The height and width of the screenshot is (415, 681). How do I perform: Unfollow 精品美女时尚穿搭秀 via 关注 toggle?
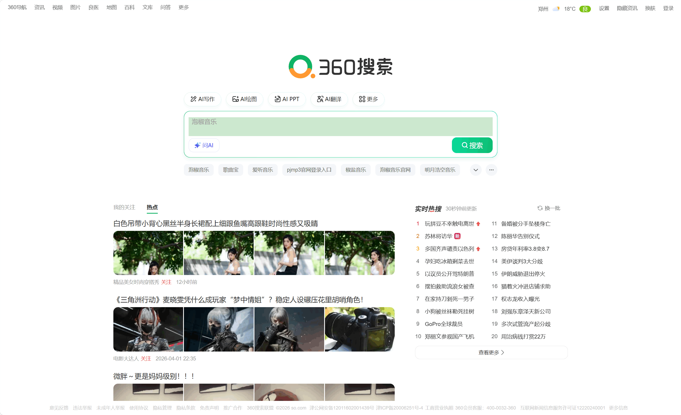[x=166, y=282]
